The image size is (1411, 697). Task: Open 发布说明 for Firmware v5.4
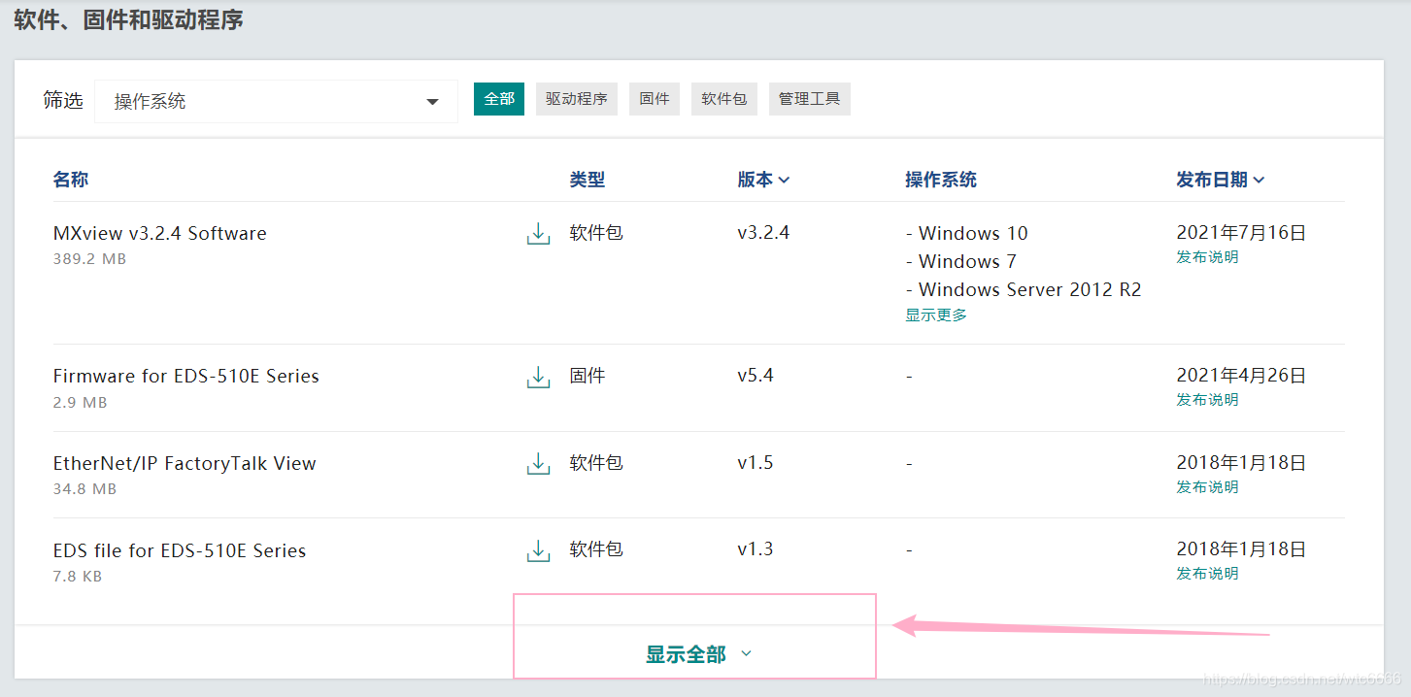[1207, 400]
